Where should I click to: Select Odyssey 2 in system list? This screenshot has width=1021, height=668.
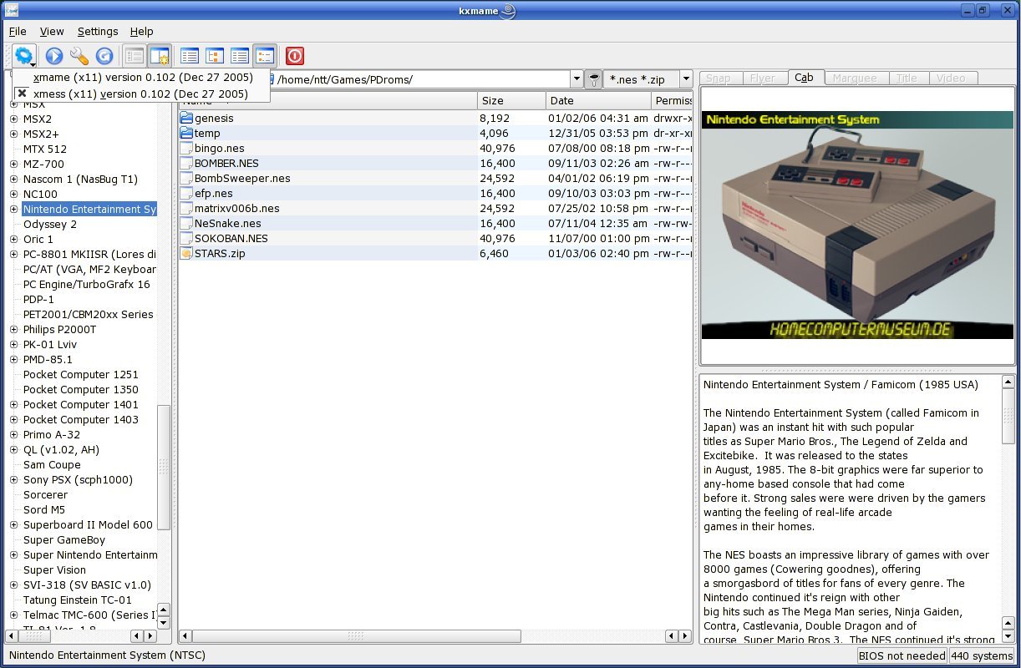coord(50,225)
